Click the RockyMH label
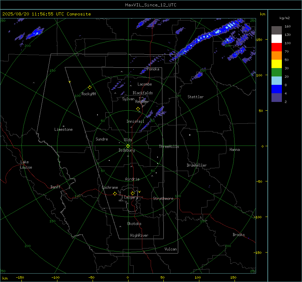The height and width of the screenshot is (282, 302). coord(89,94)
